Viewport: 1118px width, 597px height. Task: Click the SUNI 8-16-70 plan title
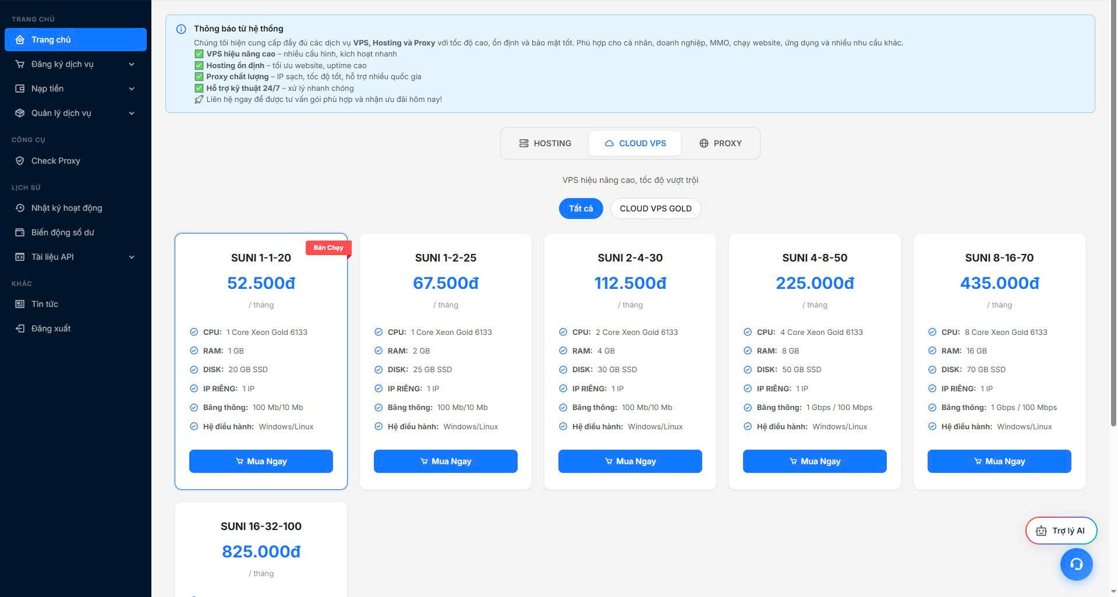(x=999, y=258)
